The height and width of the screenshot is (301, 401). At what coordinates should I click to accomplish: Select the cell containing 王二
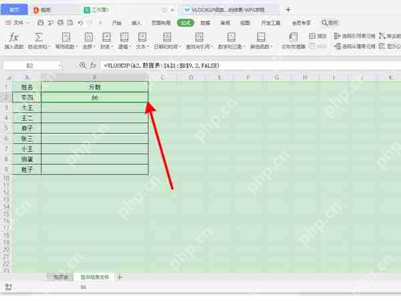(x=27, y=118)
